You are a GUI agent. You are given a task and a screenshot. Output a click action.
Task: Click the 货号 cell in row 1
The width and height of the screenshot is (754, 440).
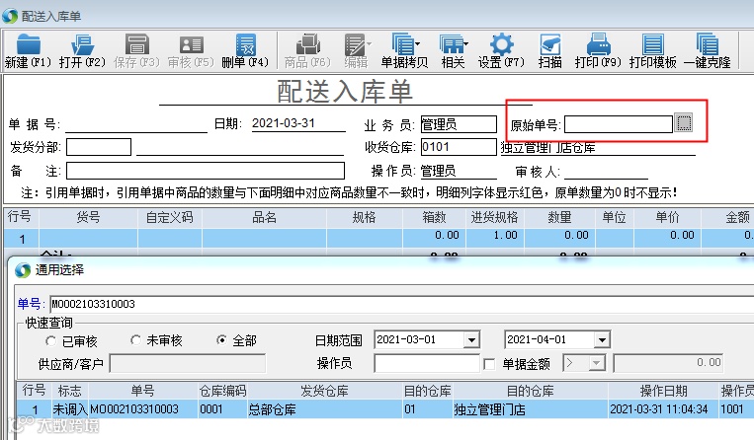(88, 238)
